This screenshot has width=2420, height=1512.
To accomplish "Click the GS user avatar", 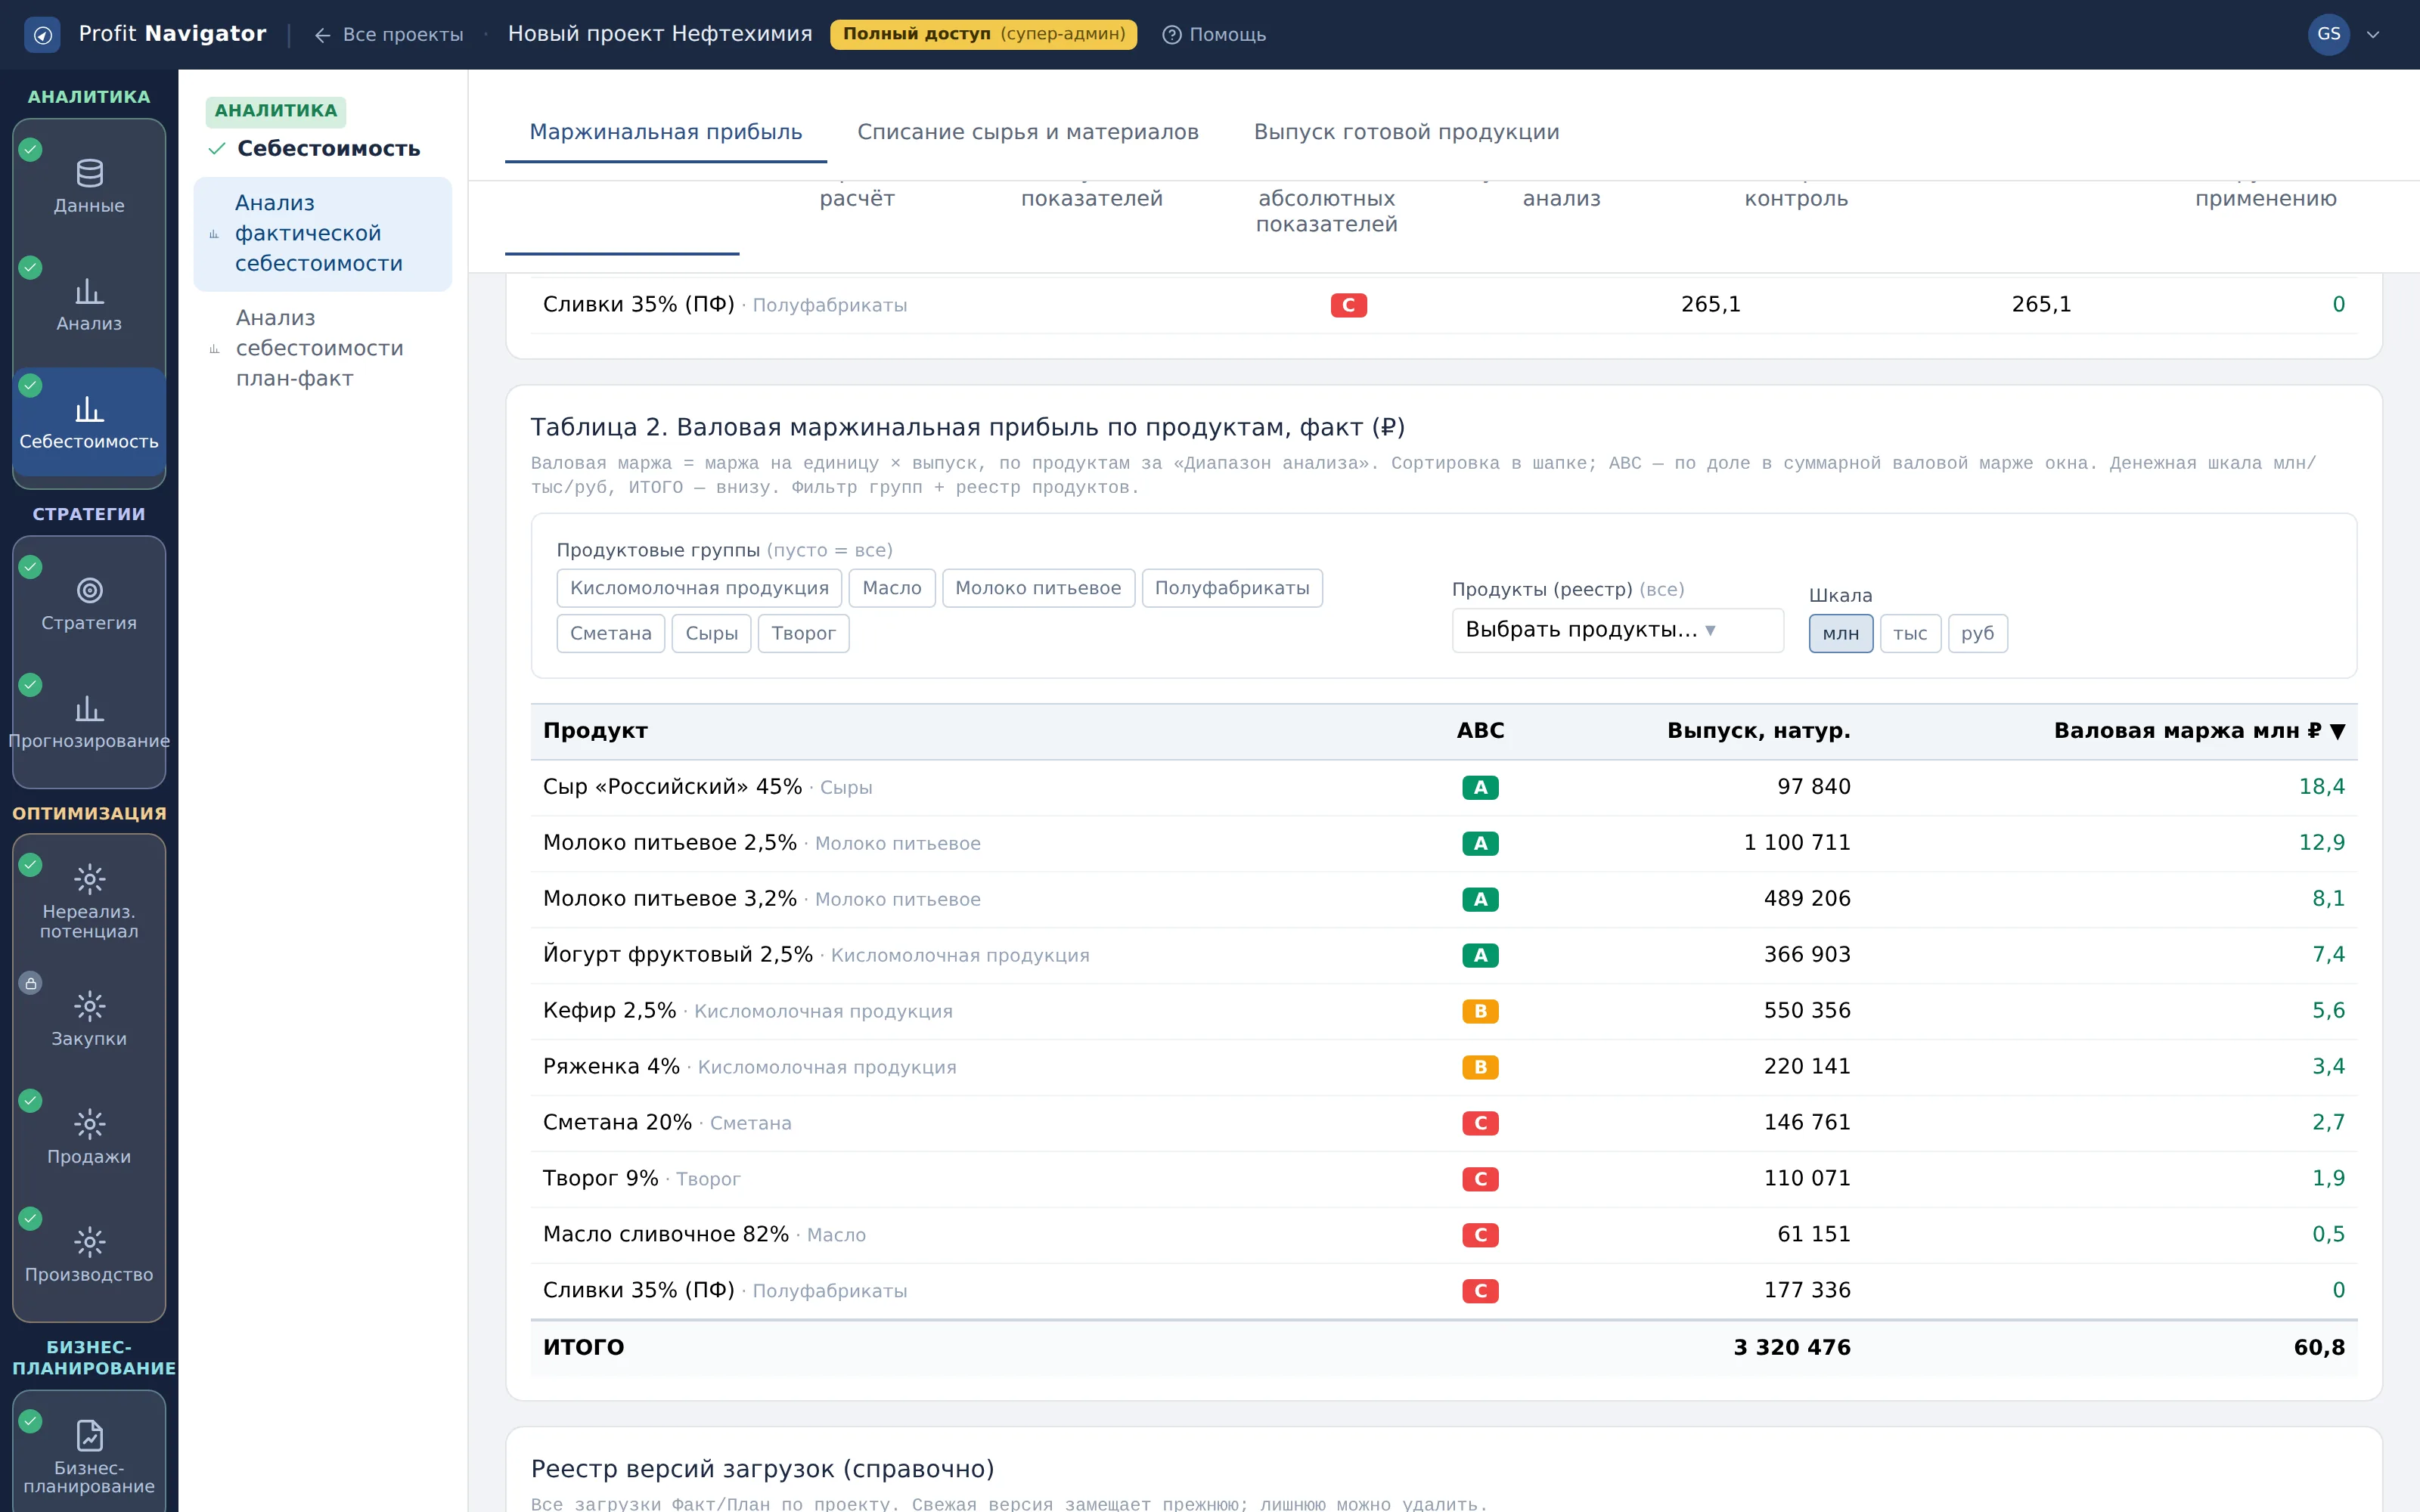I will coord(2328,34).
